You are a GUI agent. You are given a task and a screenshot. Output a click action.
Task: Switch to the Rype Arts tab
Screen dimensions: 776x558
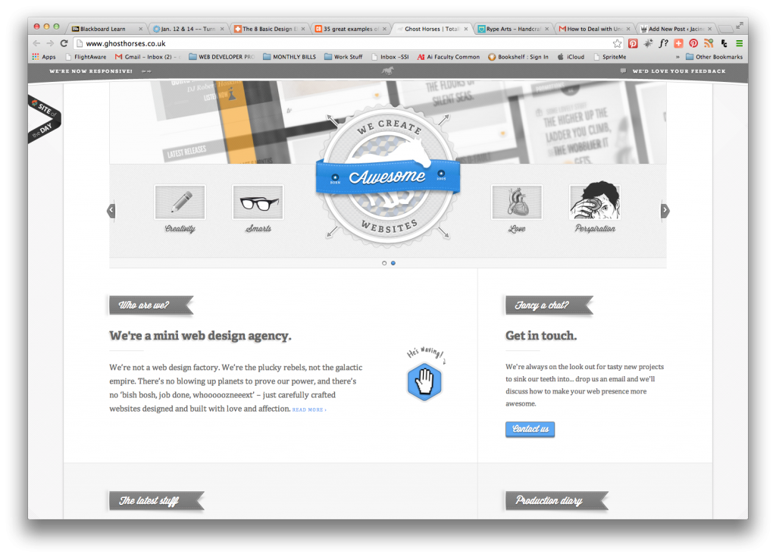point(513,29)
